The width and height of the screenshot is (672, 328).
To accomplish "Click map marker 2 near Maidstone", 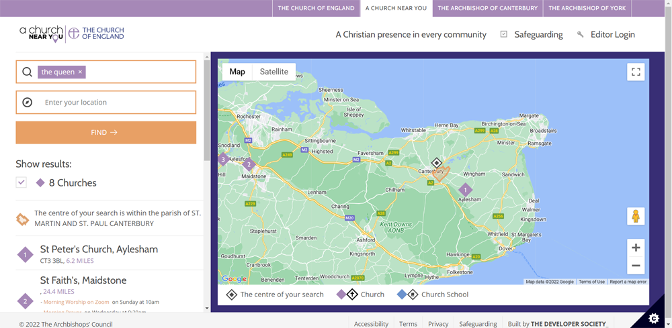I will (x=249, y=164).
